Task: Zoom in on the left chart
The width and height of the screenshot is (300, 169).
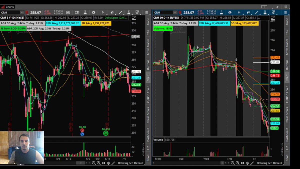Action: [98, 163]
